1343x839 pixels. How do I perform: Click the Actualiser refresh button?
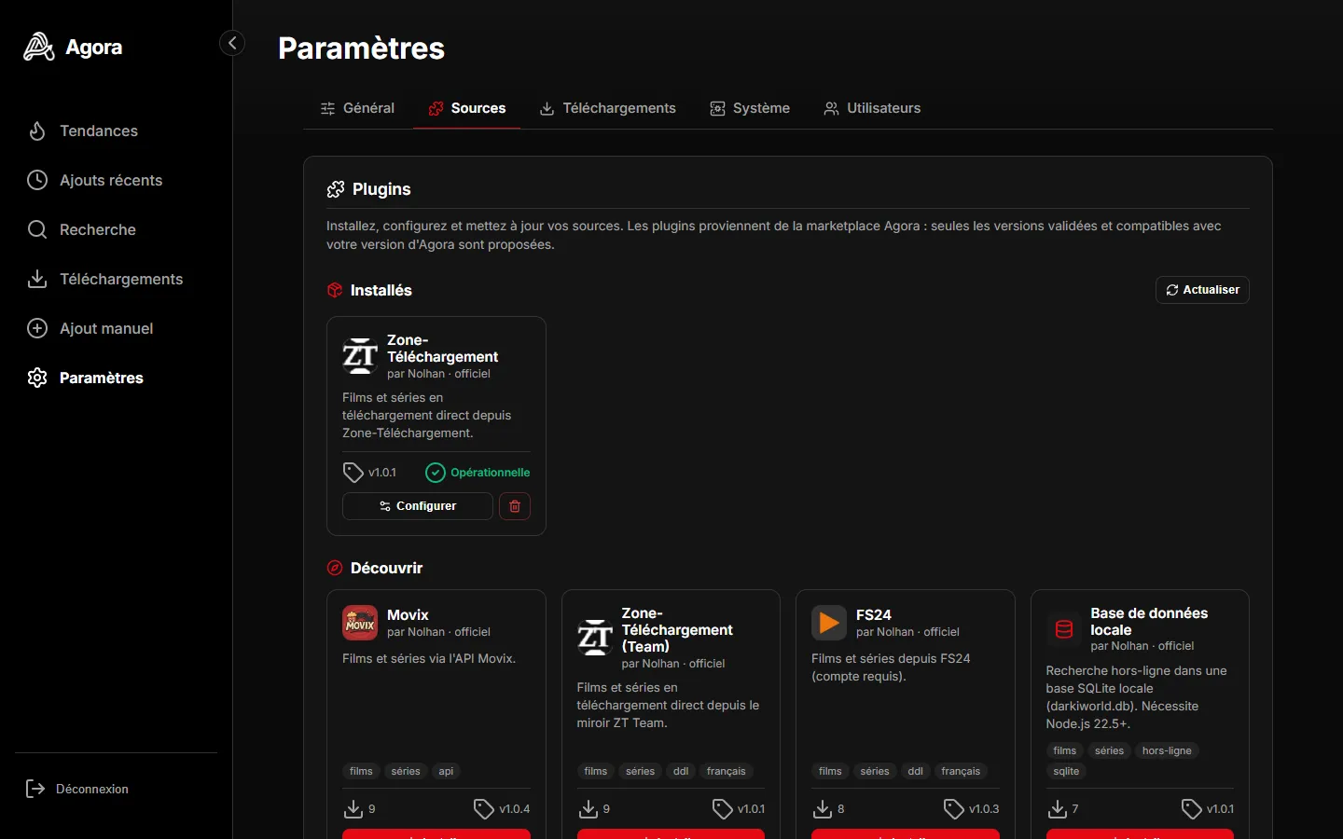click(x=1202, y=290)
